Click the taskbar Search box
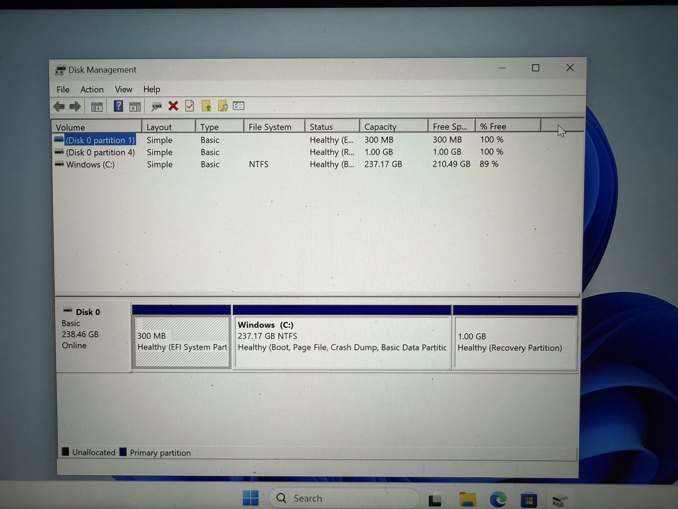 tap(343, 498)
